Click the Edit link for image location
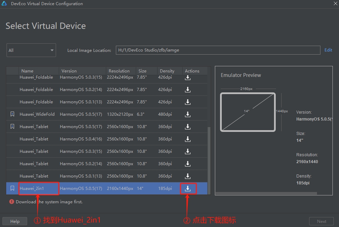 pos(328,50)
